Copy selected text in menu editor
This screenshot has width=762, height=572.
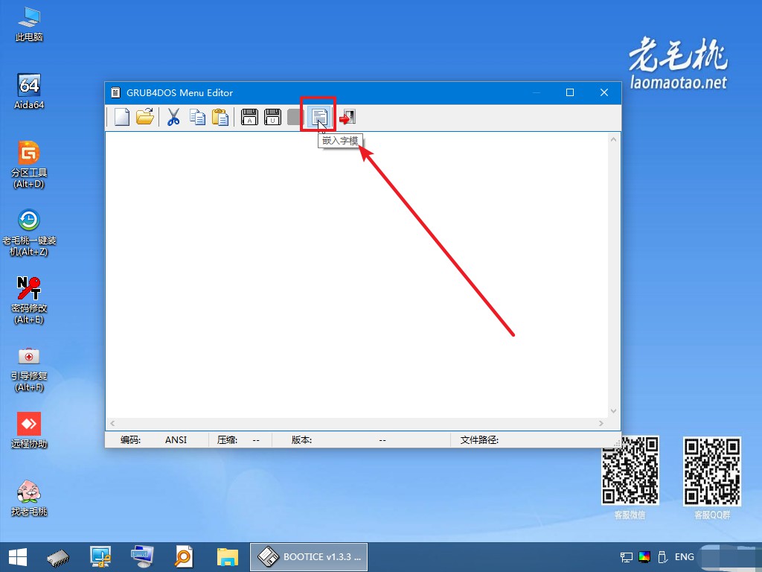pos(197,117)
